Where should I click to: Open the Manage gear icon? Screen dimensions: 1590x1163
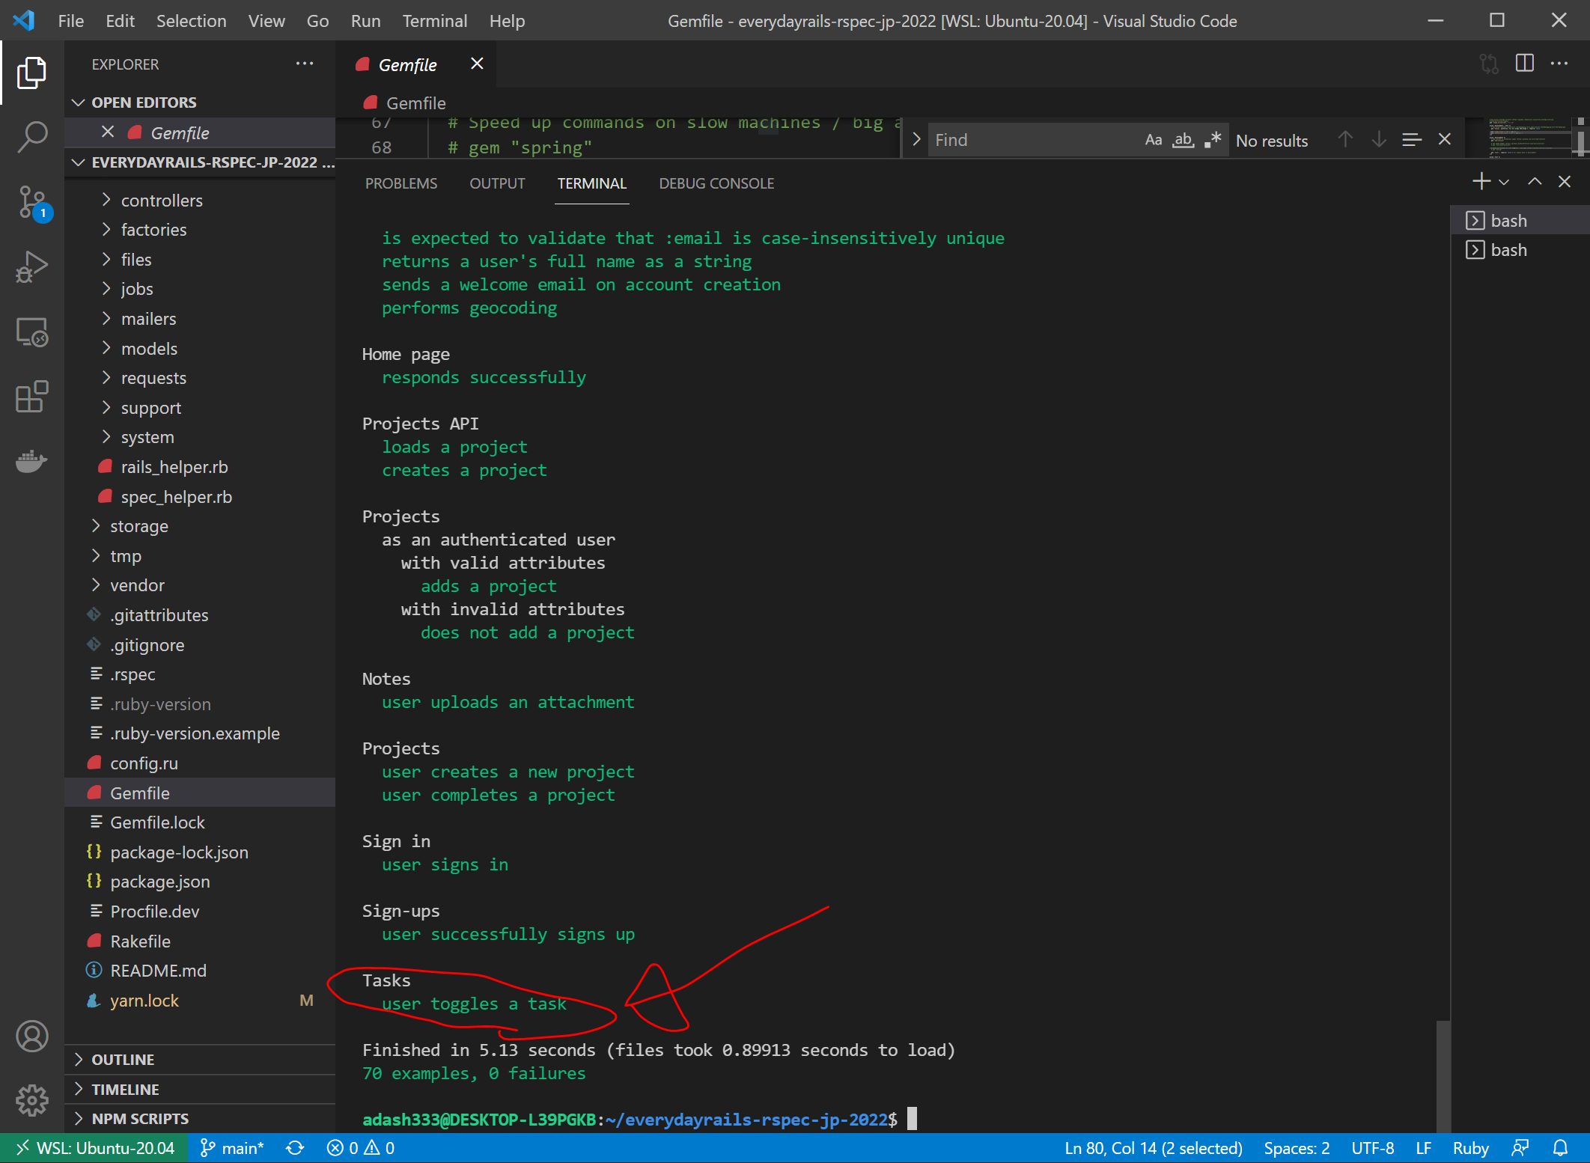pyautogui.click(x=31, y=1100)
